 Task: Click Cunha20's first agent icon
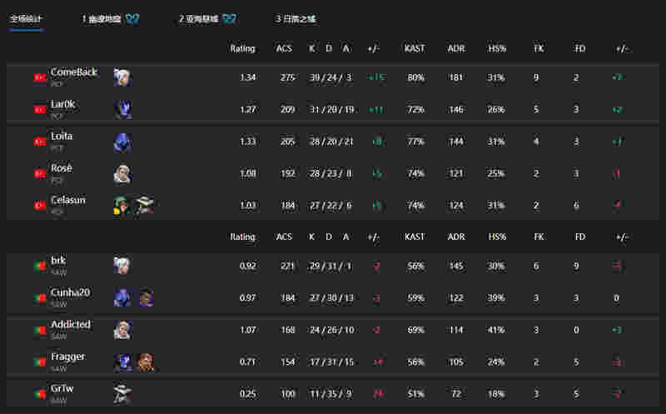coord(122,298)
